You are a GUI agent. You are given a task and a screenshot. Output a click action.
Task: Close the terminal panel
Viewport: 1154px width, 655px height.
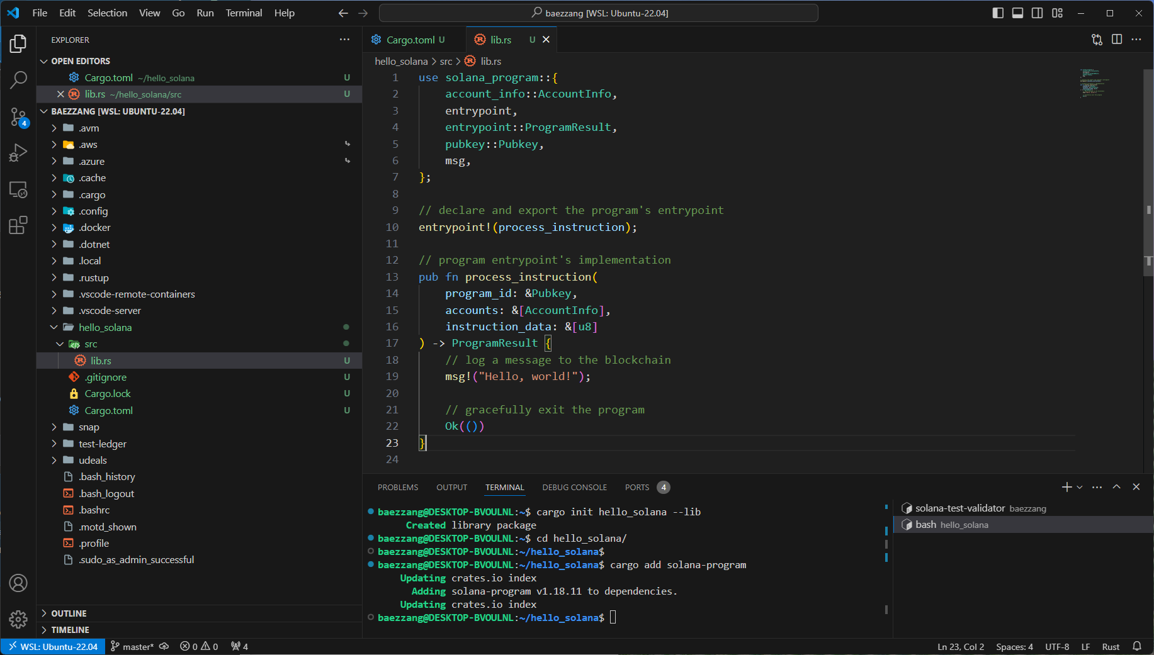[1136, 487]
